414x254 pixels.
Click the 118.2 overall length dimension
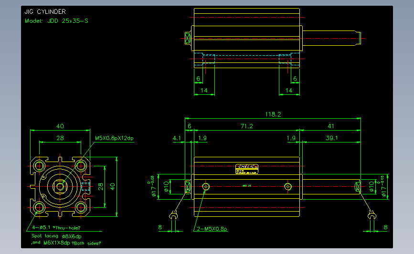coord(273,114)
